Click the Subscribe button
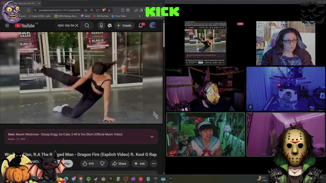326x183 pixels. point(65,164)
